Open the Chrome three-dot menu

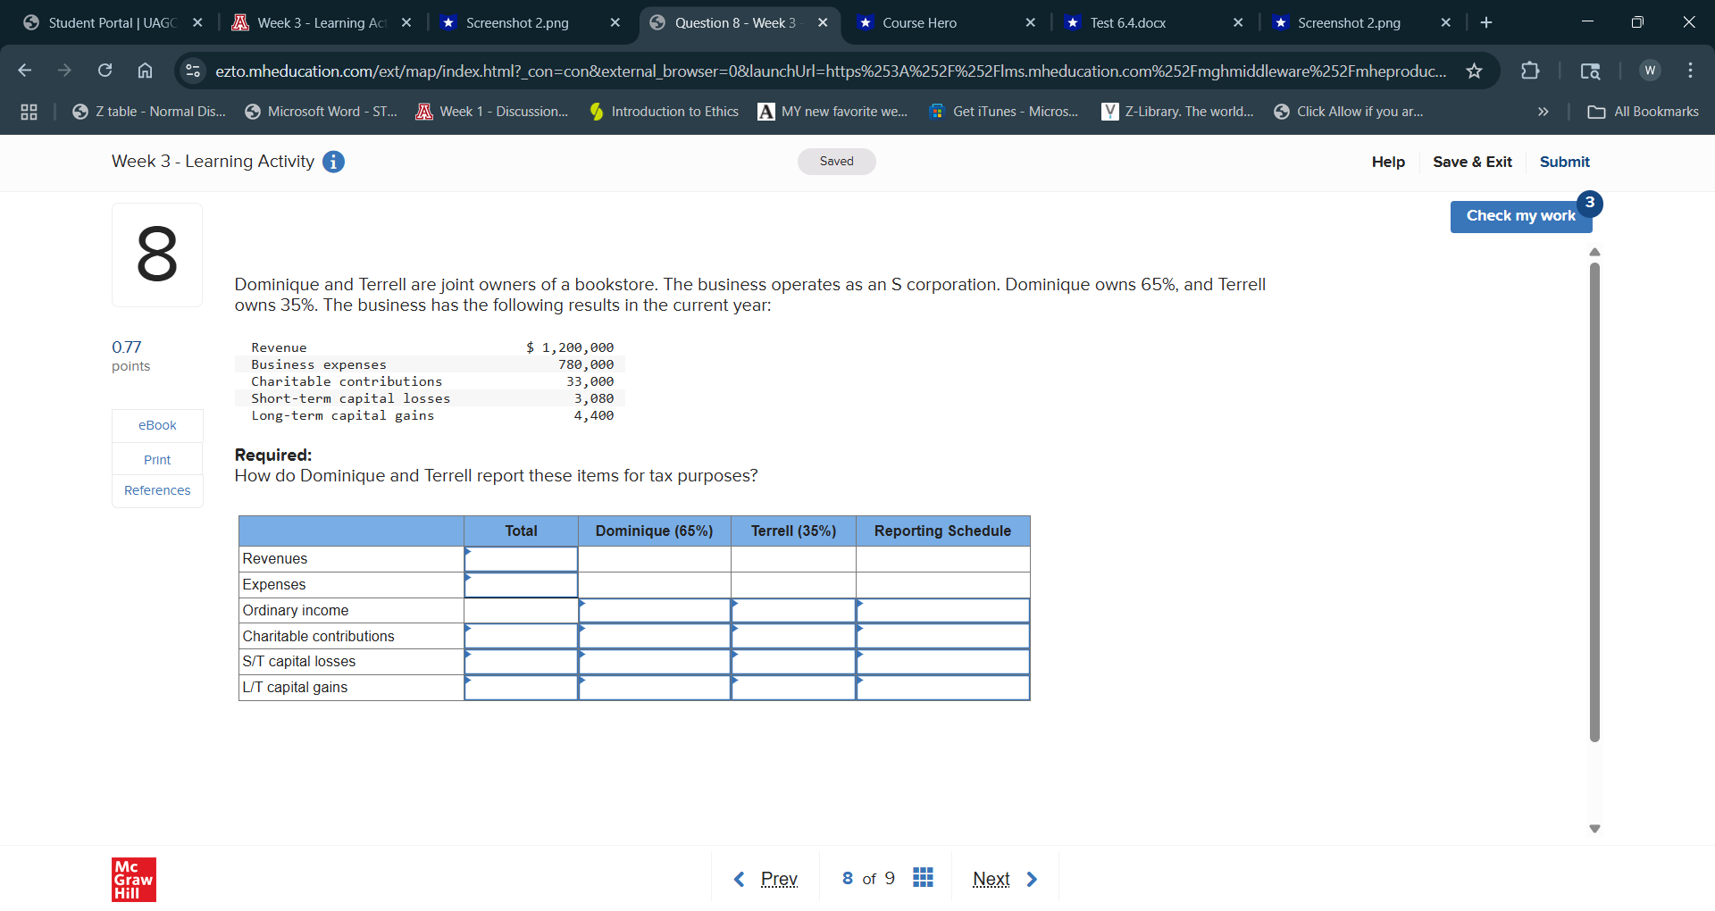pos(1691,71)
